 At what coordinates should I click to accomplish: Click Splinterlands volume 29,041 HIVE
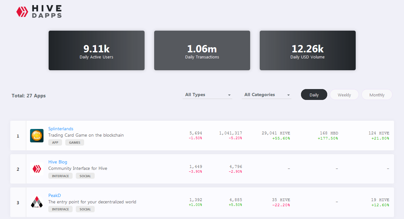[x=276, y=133]
